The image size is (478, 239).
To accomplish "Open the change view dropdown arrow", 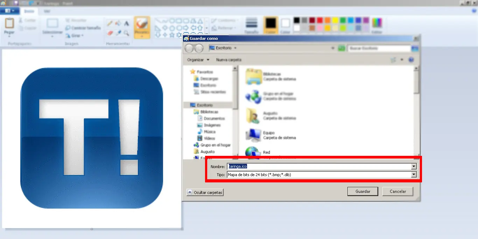I will click(402, 60).
